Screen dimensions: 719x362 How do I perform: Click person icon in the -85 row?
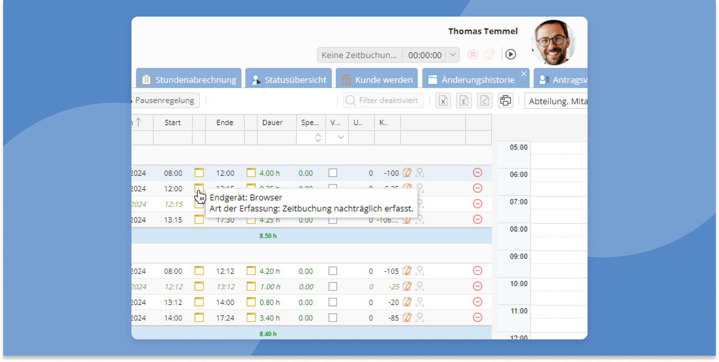coord(420,317)
